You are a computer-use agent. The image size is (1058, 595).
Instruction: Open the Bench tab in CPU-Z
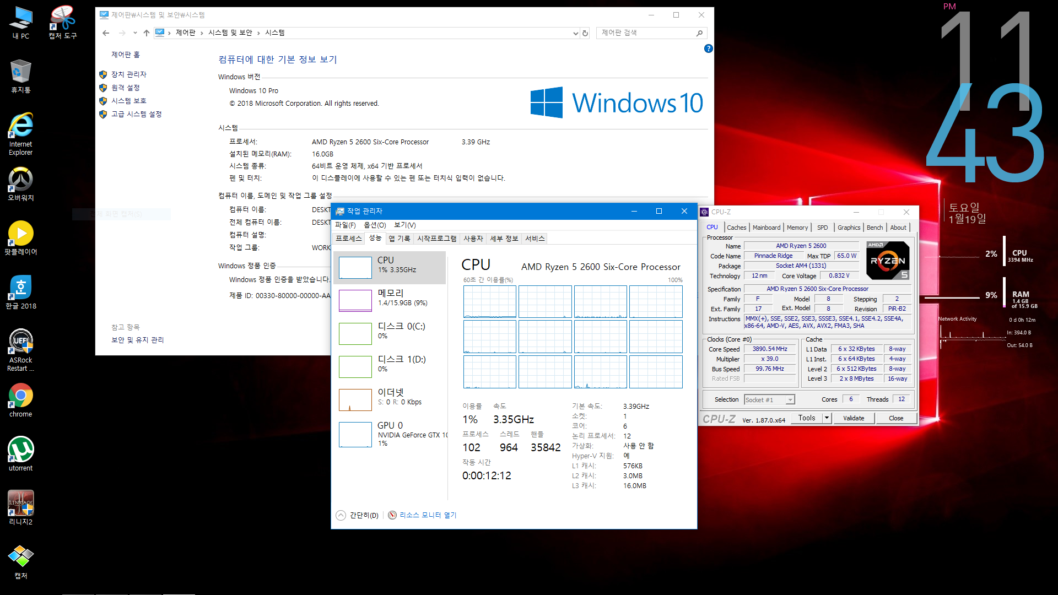[875, 228]
